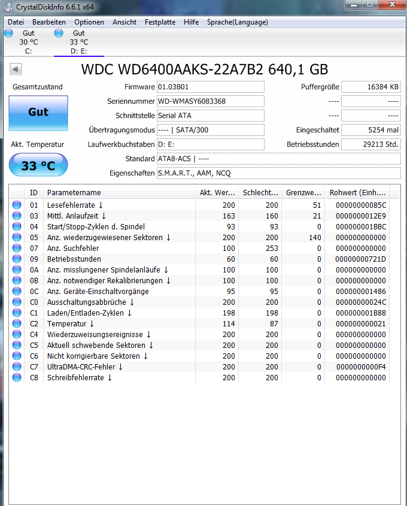407x506 pixels.
Task: Open the Sprache(Language) menu
Action: point(238,22)
